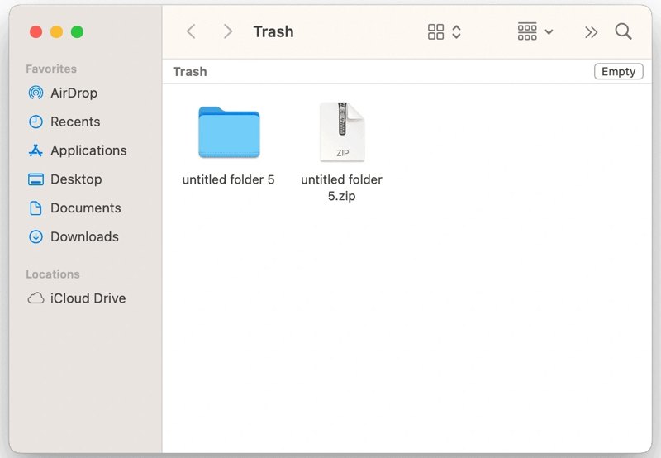Expand the group-by options dropdown
The width and height of the screenshot is (661, 458).
pyautogui.click(x=535, y=31)
